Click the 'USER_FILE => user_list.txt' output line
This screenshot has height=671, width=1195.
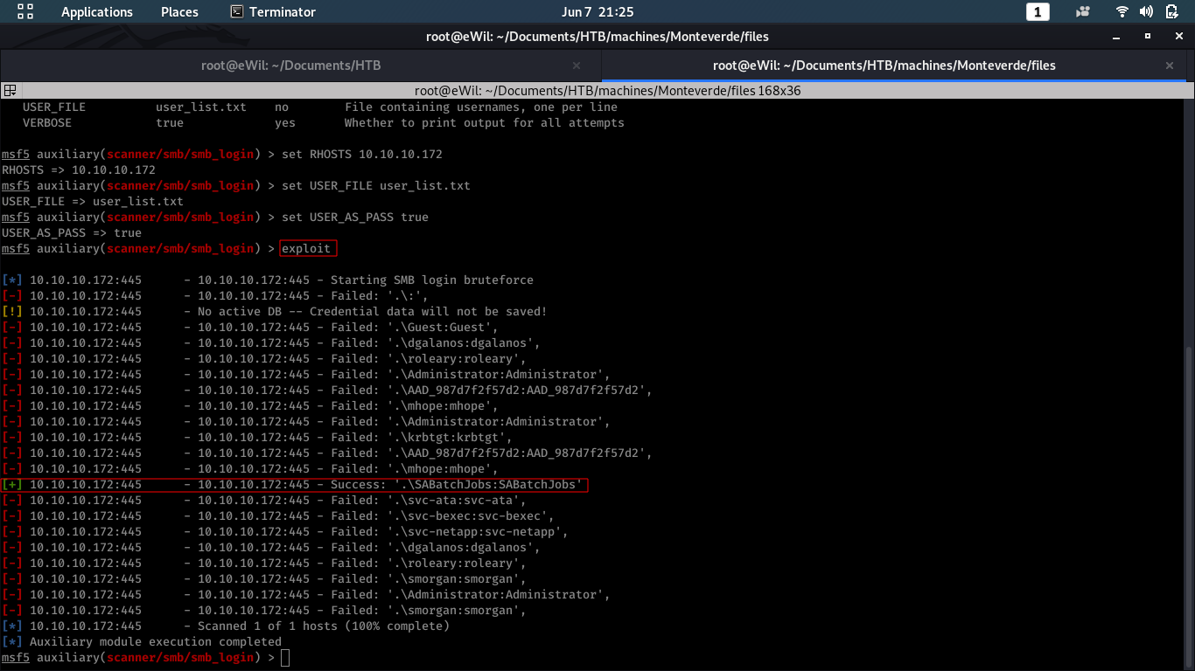coord(93,202)
